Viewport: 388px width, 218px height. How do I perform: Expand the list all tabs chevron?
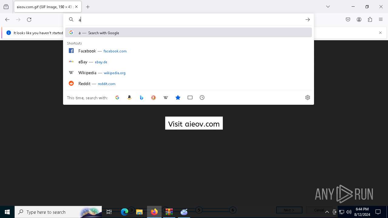click(x=328, y=7)
